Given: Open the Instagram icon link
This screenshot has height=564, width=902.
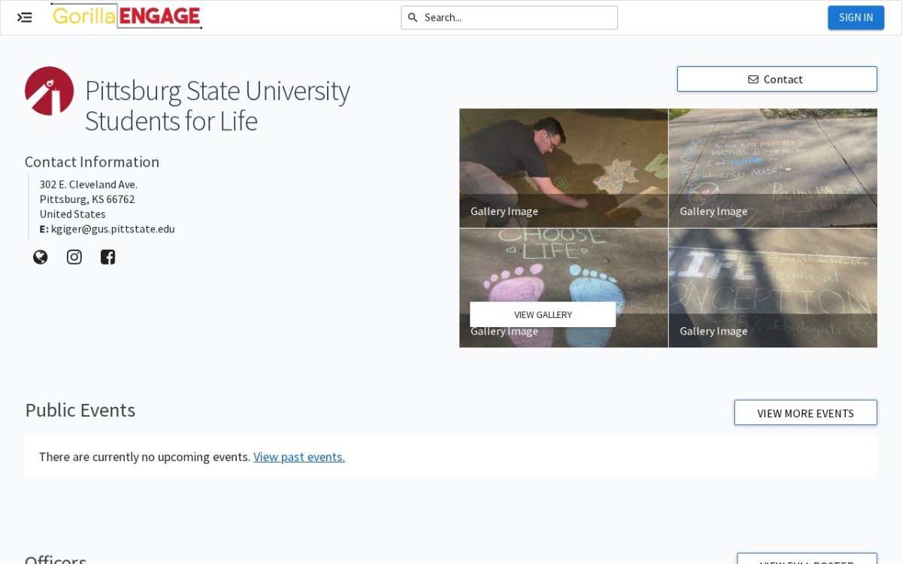Looking at the screenshot, I should (74, 257).
